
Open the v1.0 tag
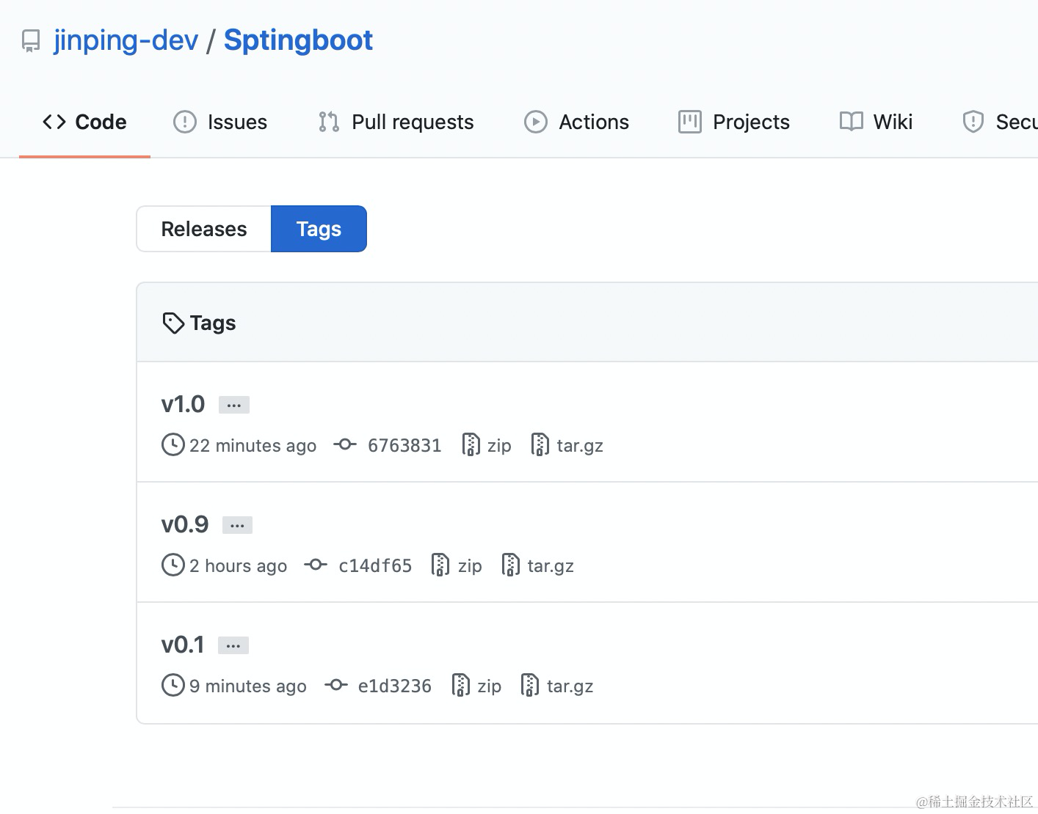coord(183,404)
